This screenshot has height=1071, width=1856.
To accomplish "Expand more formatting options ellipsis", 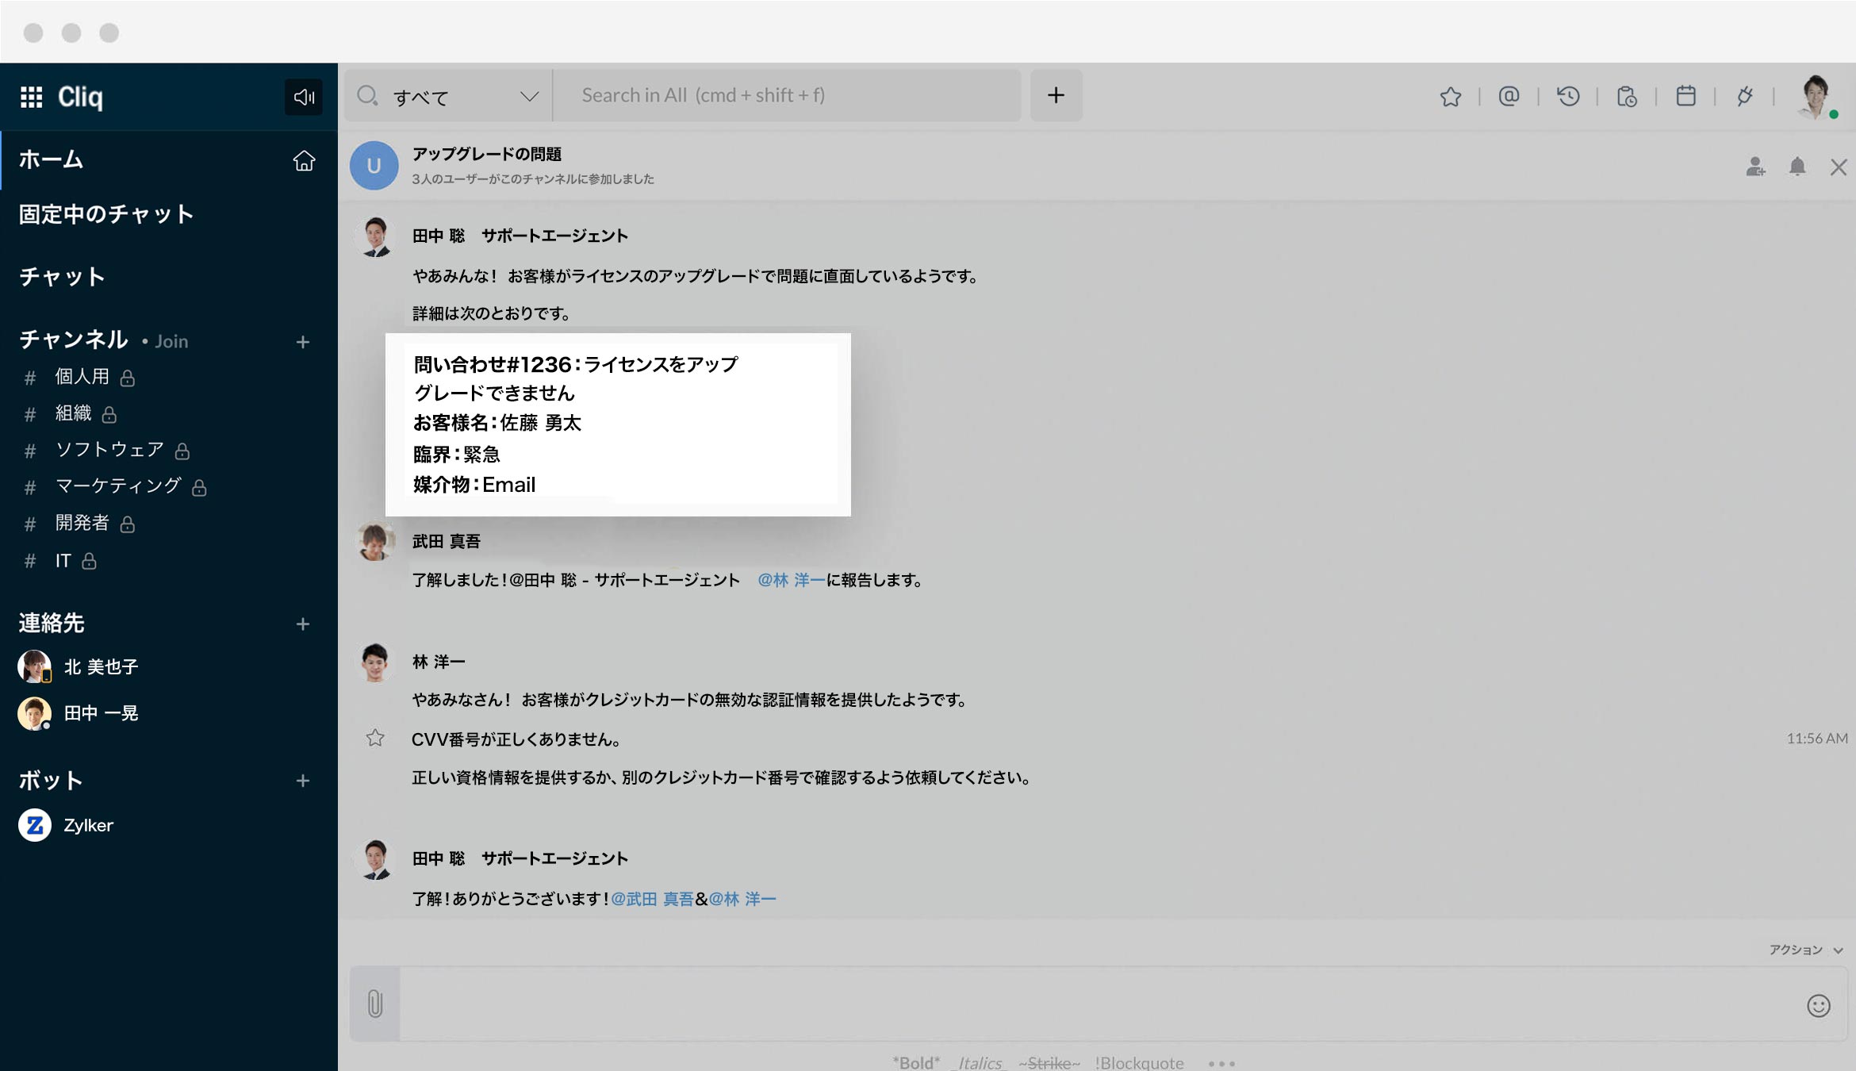I will (x=1221, y=1063).
